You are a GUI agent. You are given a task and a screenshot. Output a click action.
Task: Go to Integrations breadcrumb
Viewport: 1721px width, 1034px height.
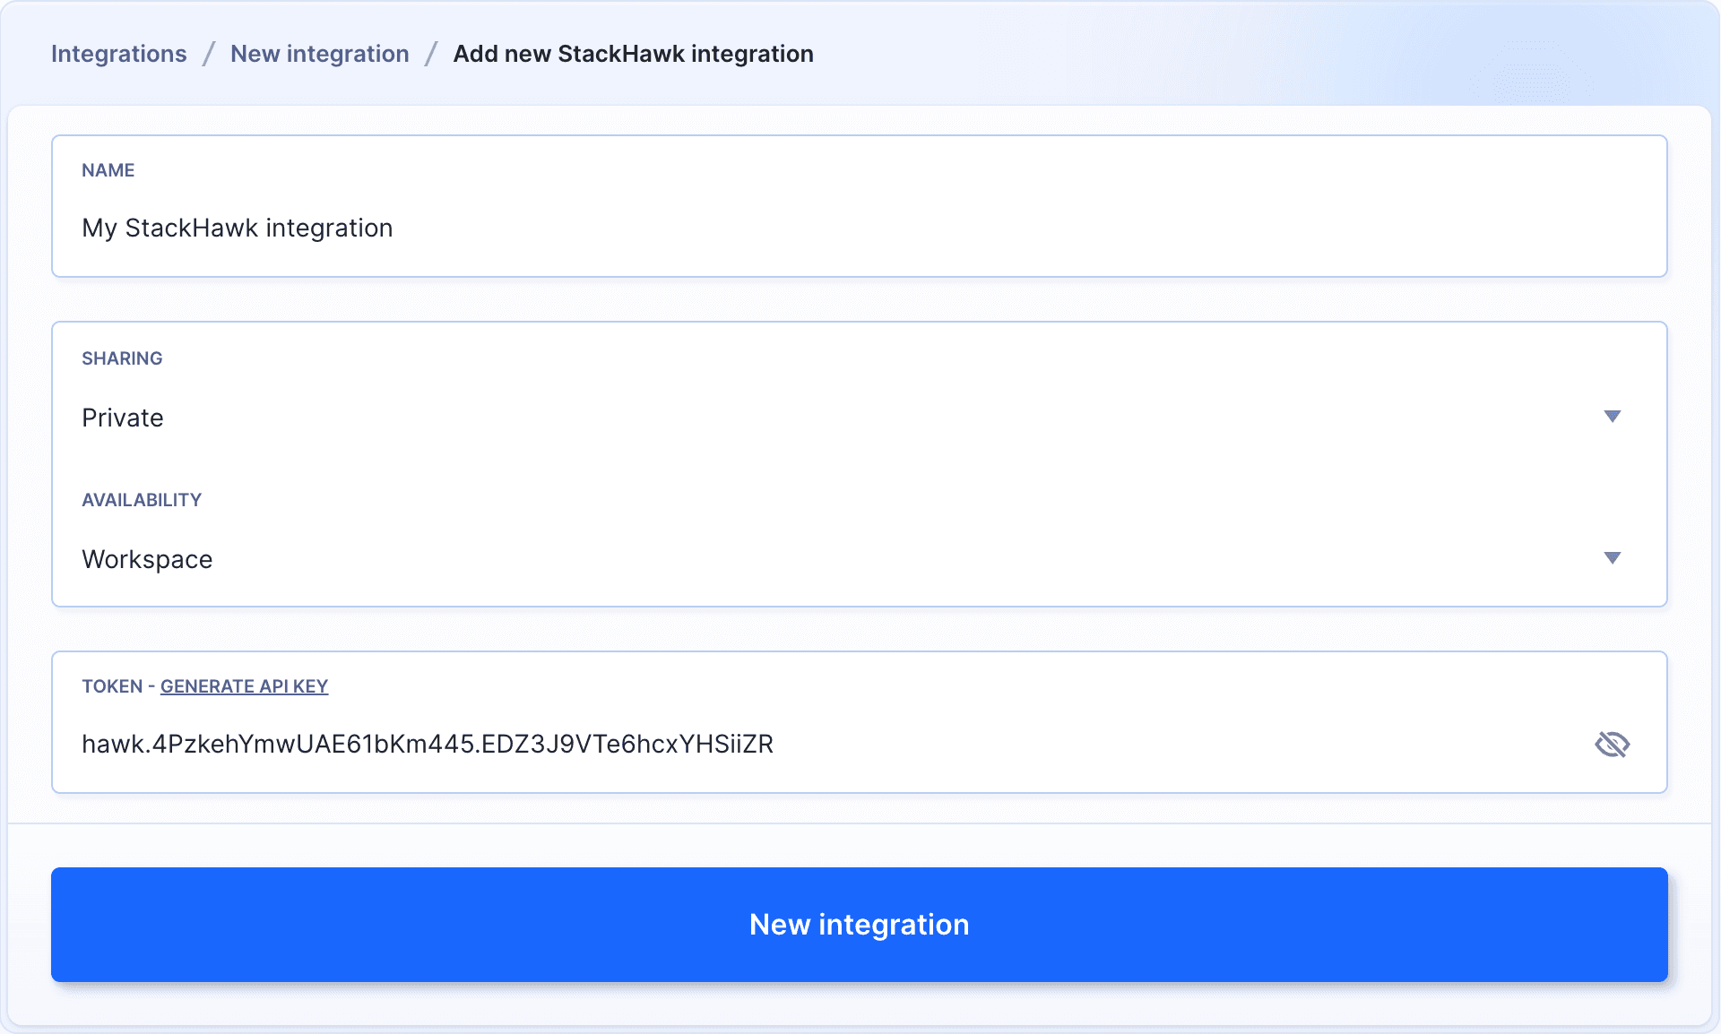pos(119,54)
